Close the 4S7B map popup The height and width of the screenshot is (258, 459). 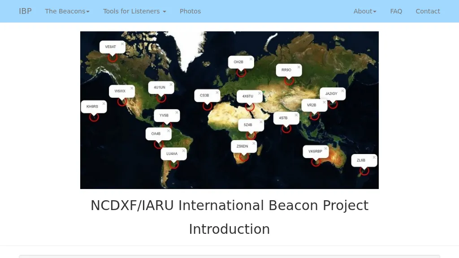(x=296, y=115)
